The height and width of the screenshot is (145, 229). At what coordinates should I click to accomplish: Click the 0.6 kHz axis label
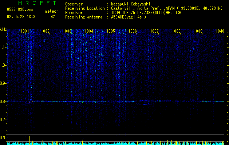click(3, 138)
